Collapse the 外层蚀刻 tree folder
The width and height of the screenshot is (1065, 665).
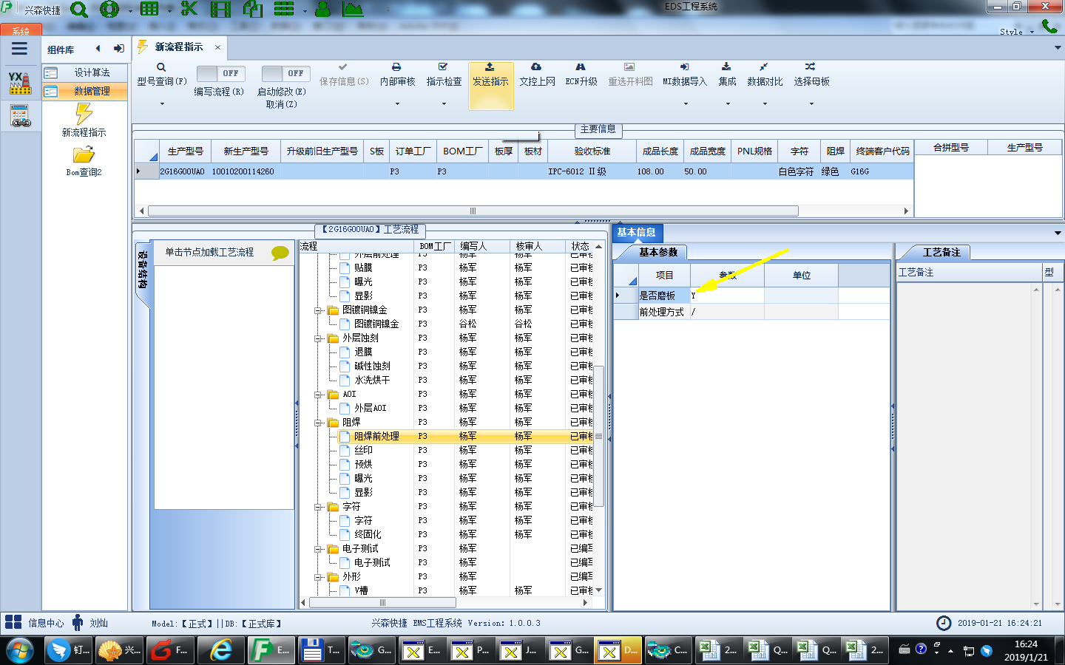pos(318,338)
